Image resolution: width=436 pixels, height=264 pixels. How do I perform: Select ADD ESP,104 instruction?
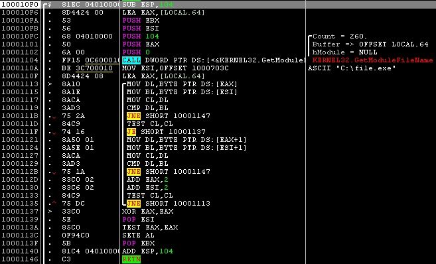147,251
